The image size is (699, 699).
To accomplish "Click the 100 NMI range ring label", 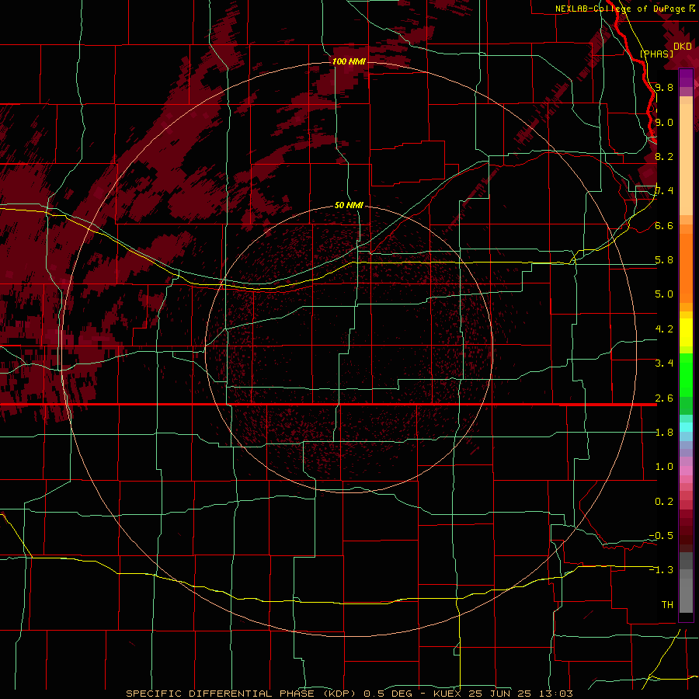I will click(349, 61).
